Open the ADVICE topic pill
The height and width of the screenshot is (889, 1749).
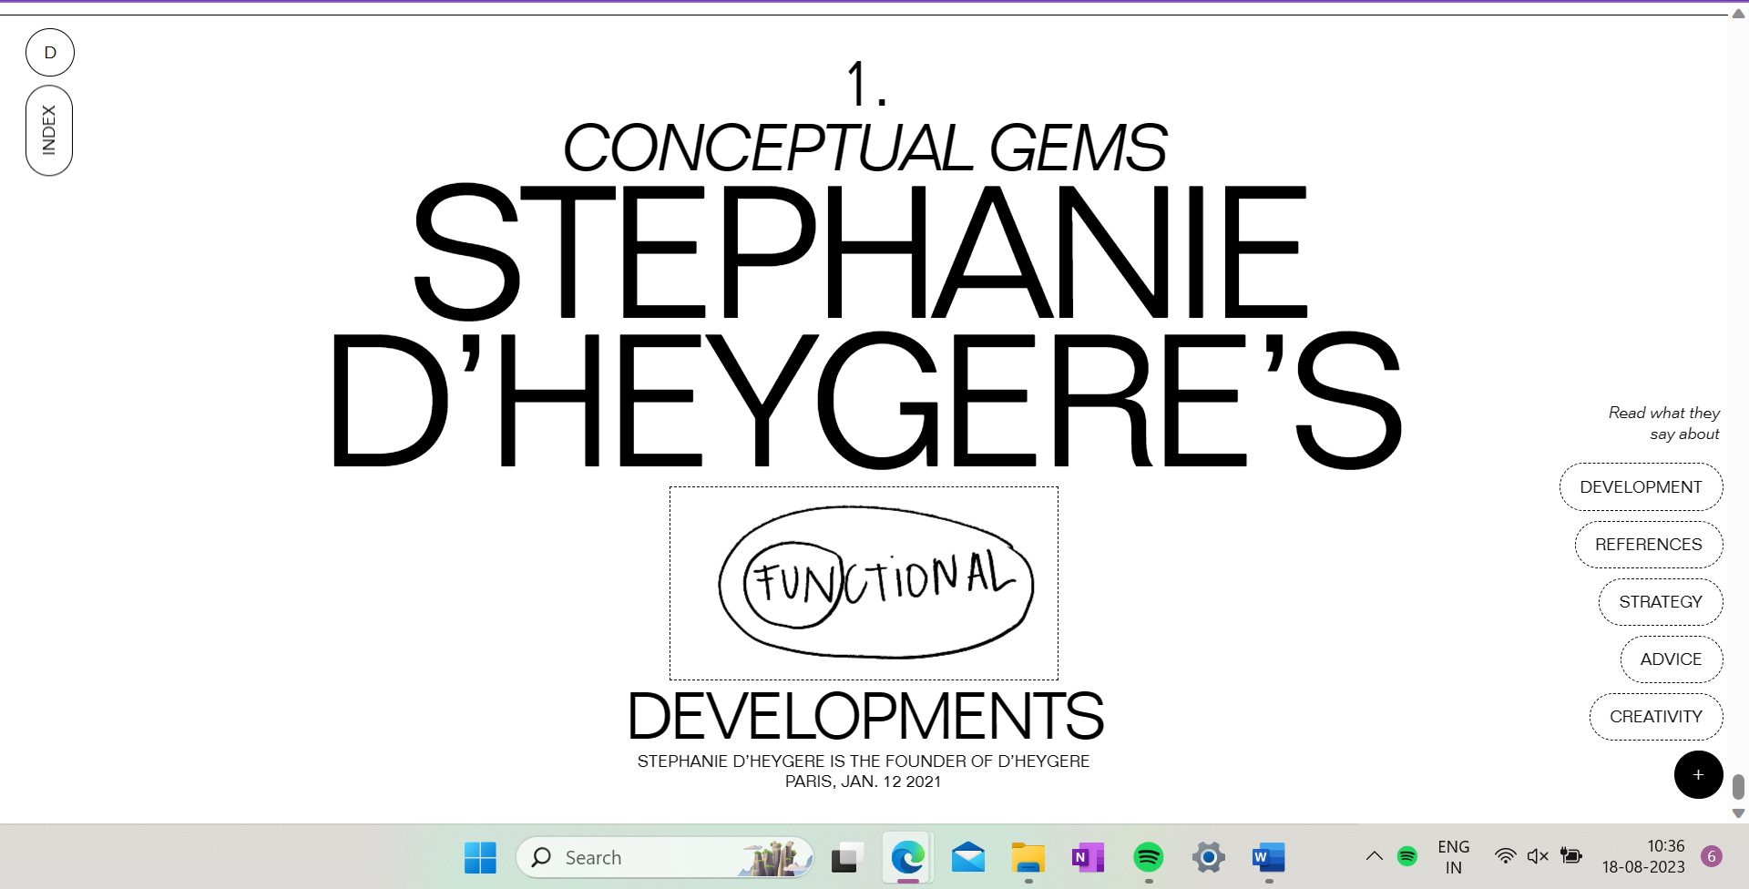(x=1671, y=659)
